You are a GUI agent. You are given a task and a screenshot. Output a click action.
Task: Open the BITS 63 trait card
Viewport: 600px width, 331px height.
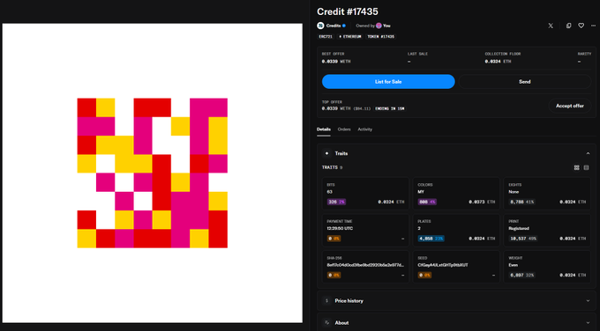pos(365,193)
